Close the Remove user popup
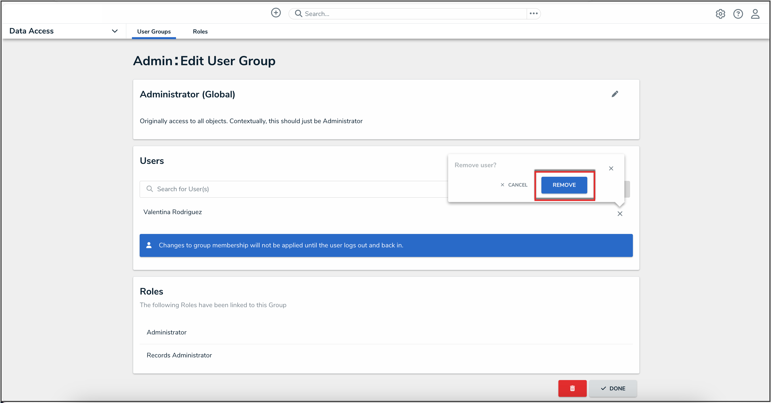 [611, 169]
